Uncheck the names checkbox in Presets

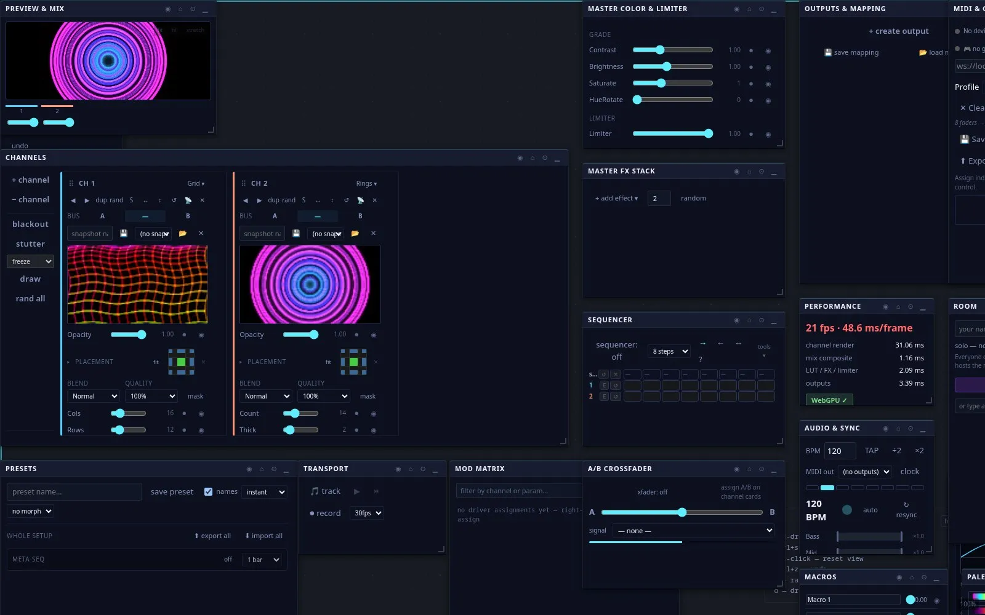(x=209, y=492)
